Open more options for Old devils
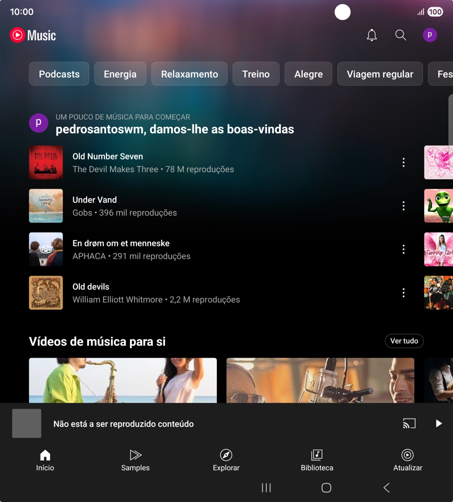Image resolution: width=453 pixels, height=502 pixels. coord(403,293)
